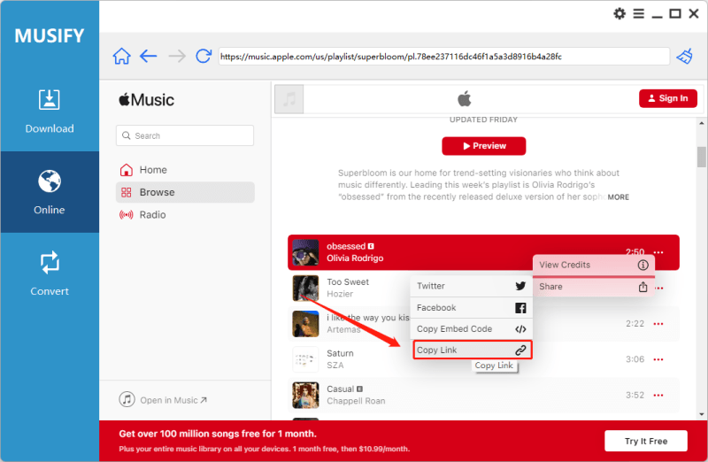Click the Chappell Roan artist name
This screenshot has width=708, height=462.
pos(356,401)
